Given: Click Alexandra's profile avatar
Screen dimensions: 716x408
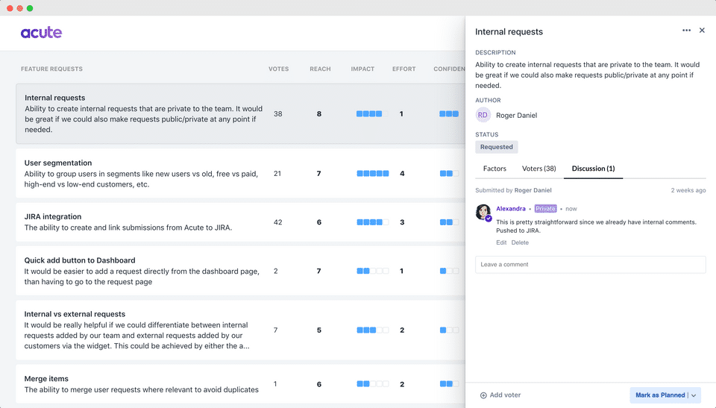Looking at the screenshot, I should (x=483, y=212).
